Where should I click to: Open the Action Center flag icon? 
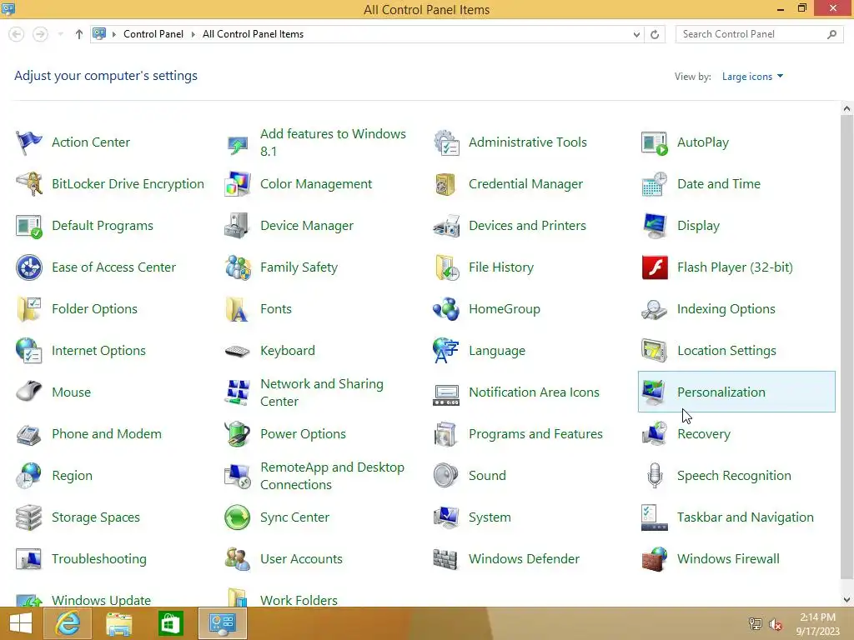29,142
